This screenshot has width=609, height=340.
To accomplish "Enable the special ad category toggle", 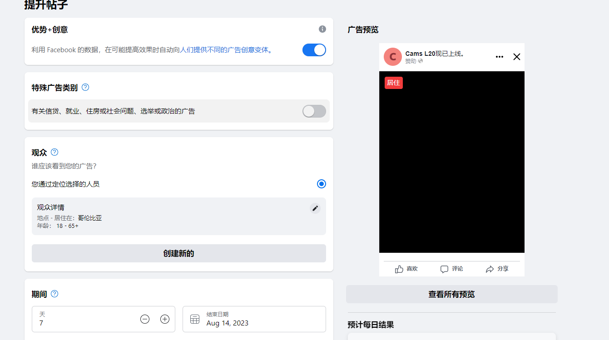I will [314, 111].
